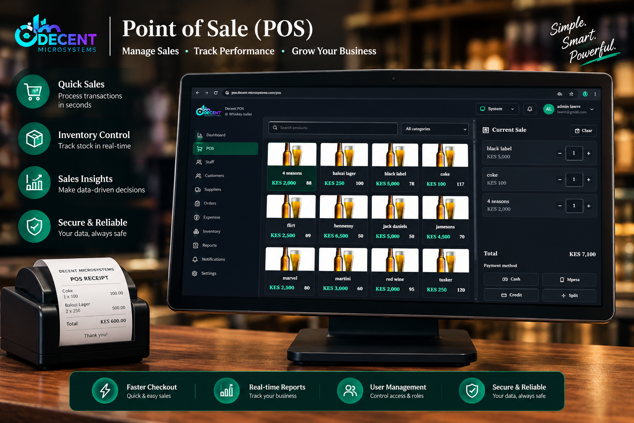Add hennessy product card
Screen dimensions: 634x423
pos(343,219)
